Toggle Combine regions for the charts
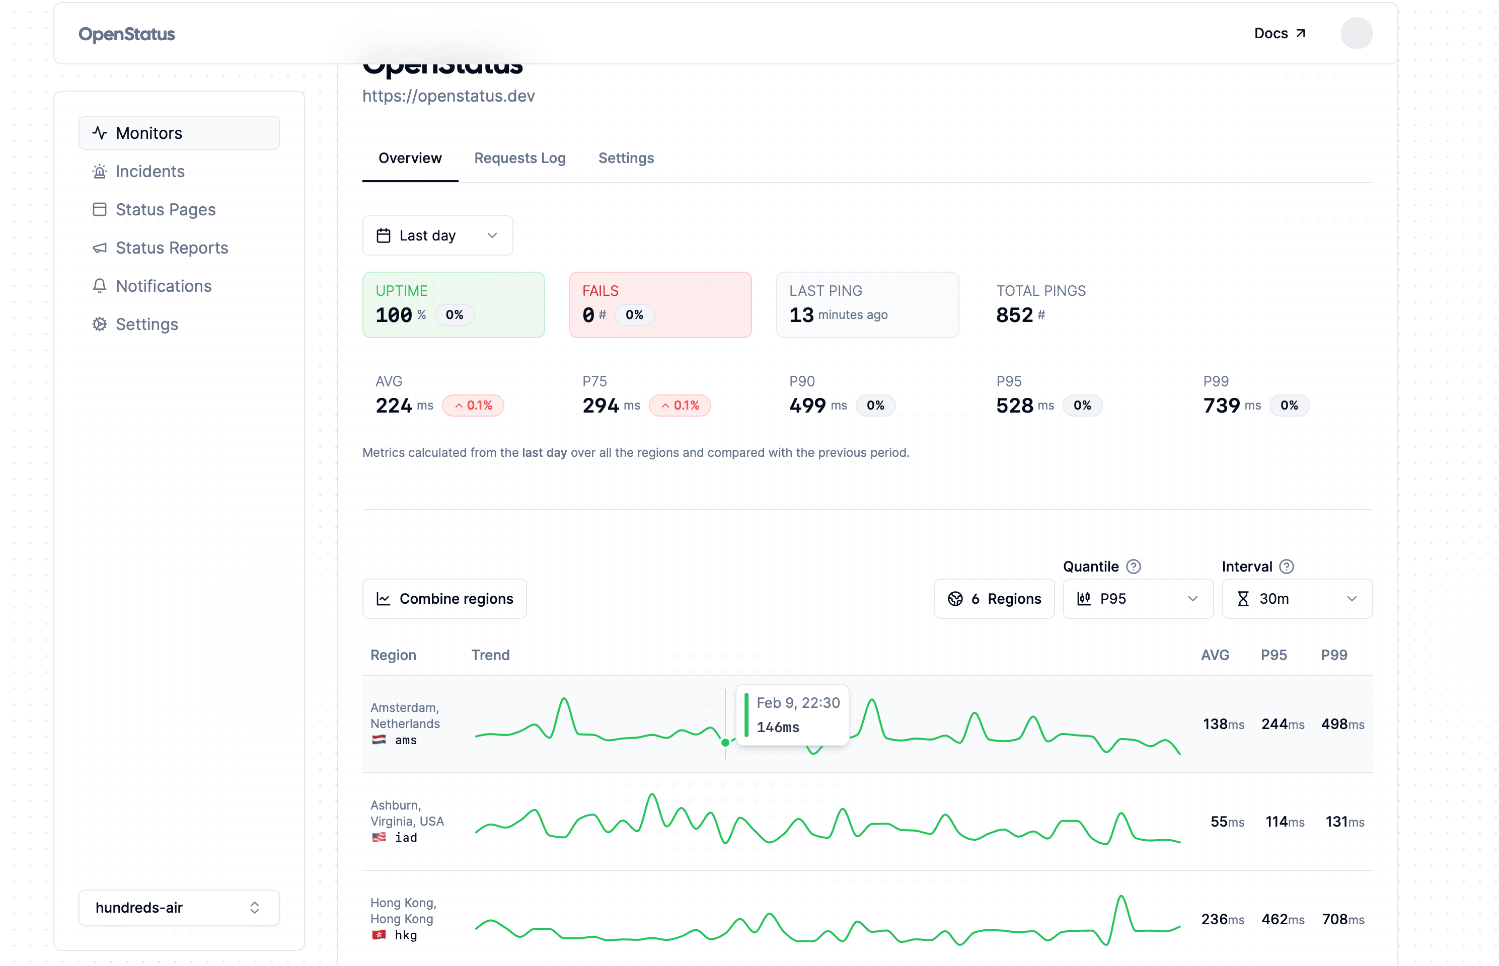 point(444,598)
